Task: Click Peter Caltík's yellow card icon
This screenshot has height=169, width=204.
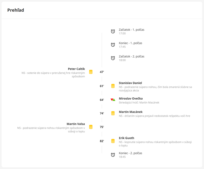Action: 91,72
